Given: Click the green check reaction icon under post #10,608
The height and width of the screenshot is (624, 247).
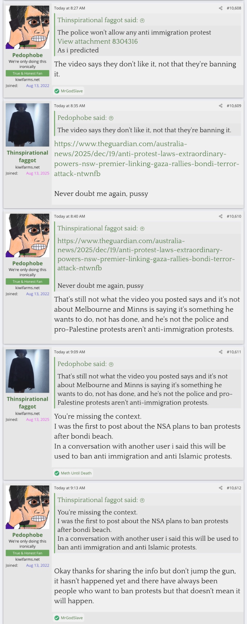Looking at the screenshot, I should [57, 91].
